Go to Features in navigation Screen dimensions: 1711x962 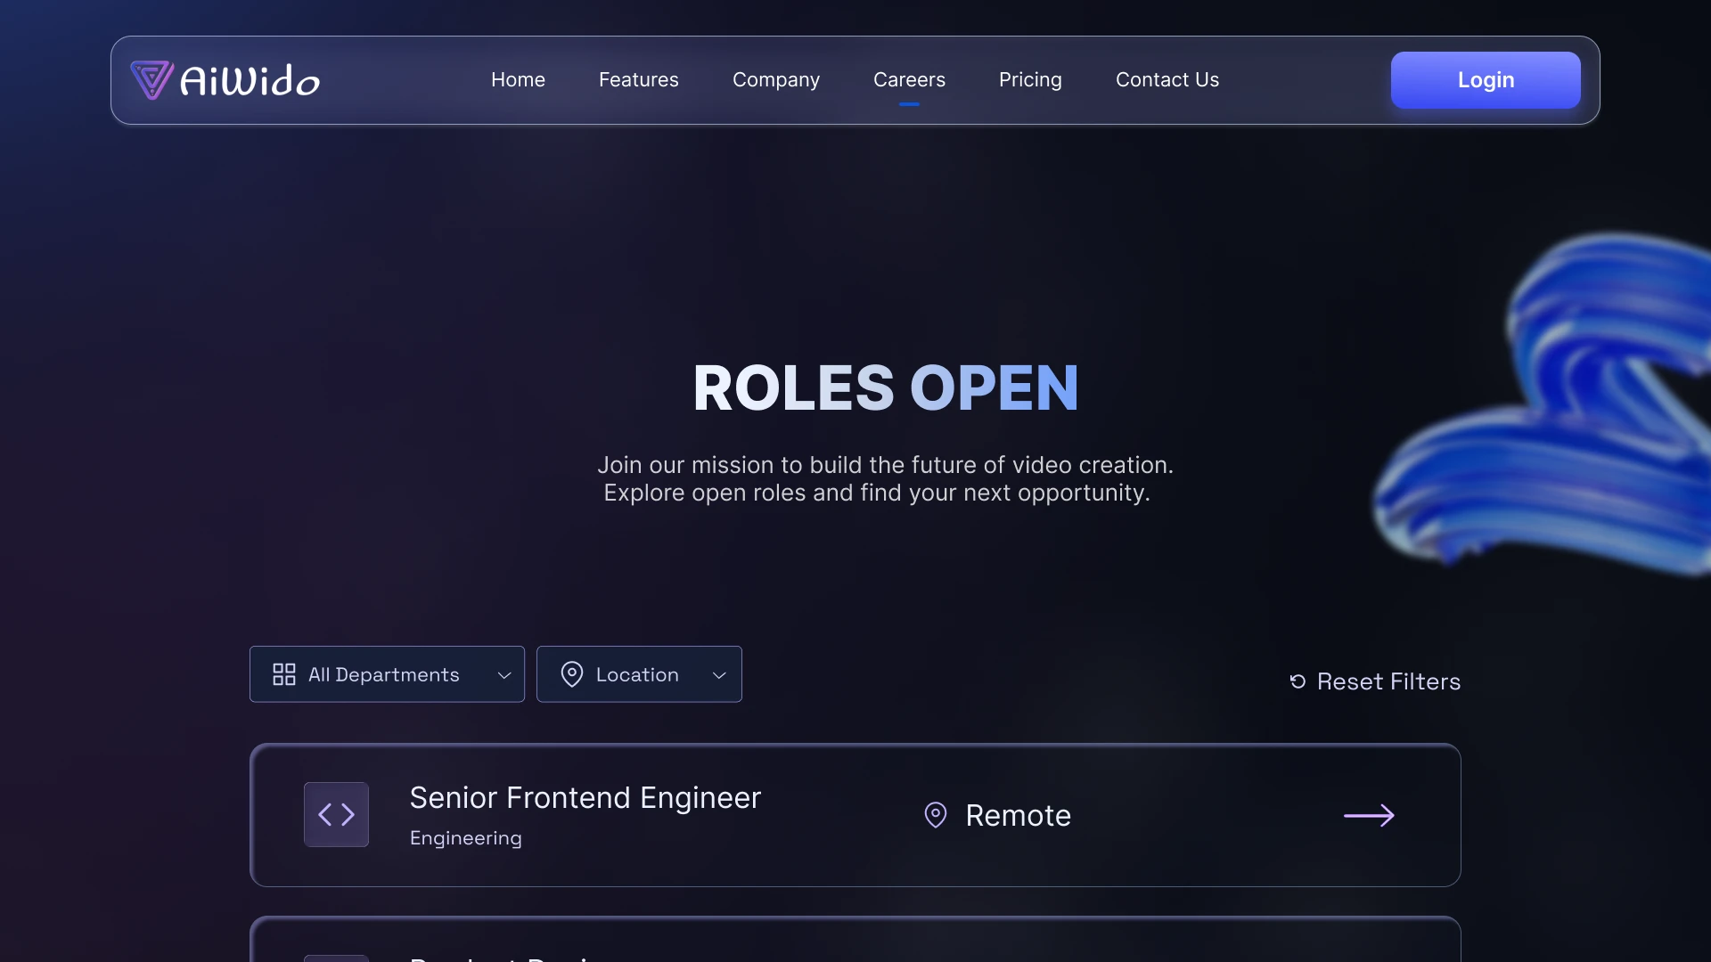639,80
